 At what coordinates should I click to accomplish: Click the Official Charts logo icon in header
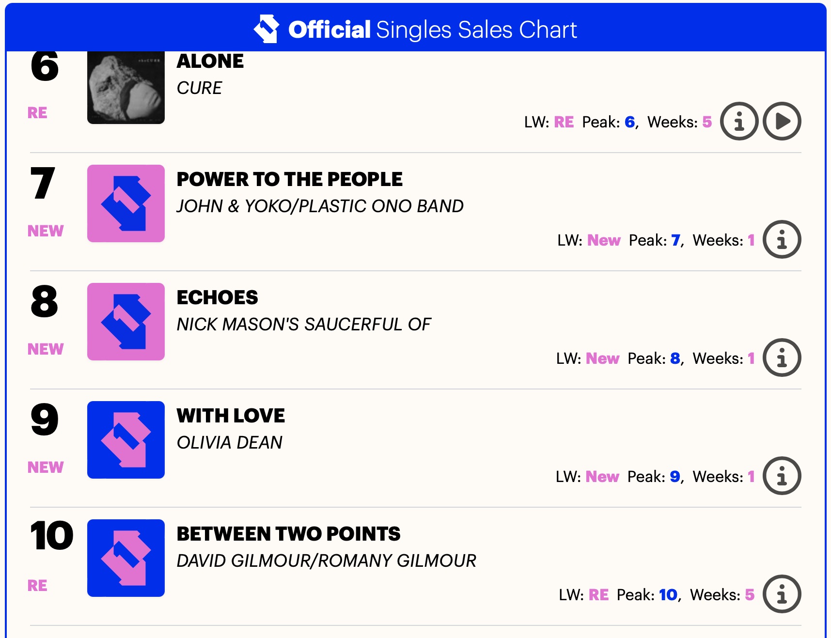(x=267, y=29)
